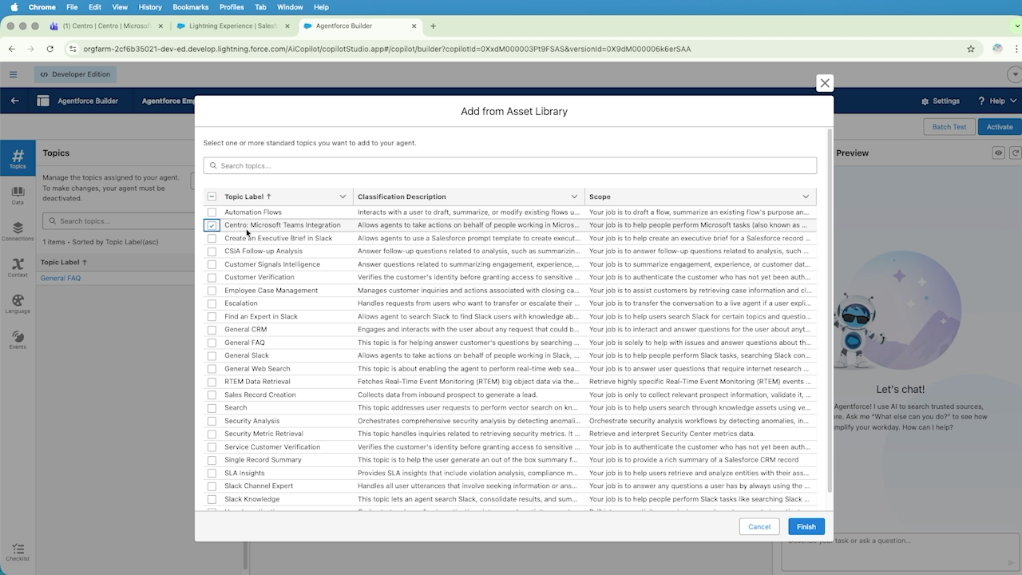Open the Chrome menu in menu bar
The width and height of the screenshot is (1022, 575).
tap(42, 7)
